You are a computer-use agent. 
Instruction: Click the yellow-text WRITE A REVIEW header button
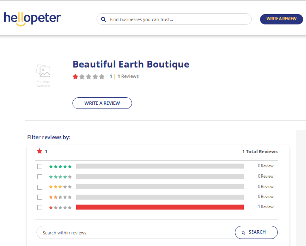[282, 19]
